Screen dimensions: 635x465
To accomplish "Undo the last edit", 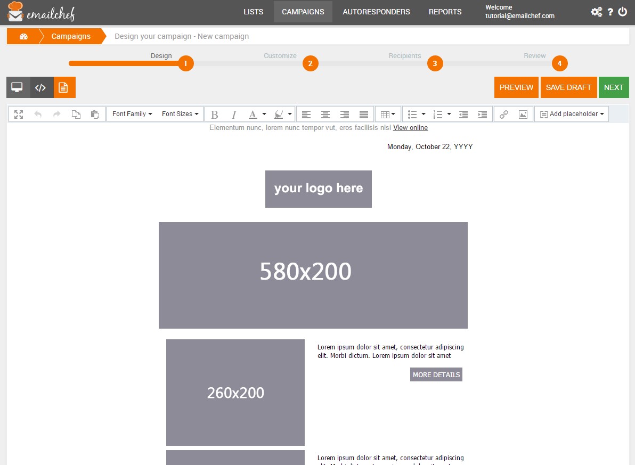I will 38,114.
